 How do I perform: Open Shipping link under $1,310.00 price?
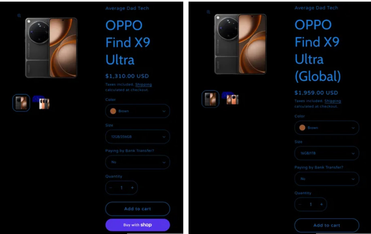(143, 85)
